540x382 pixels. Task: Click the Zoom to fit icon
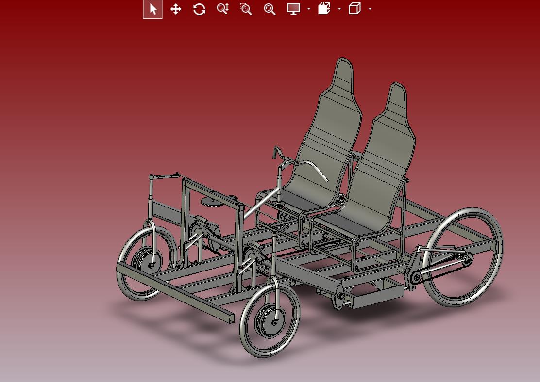click(270, 9)
